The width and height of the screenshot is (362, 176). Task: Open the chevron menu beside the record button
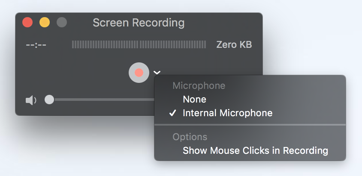[x=157, y=73]
